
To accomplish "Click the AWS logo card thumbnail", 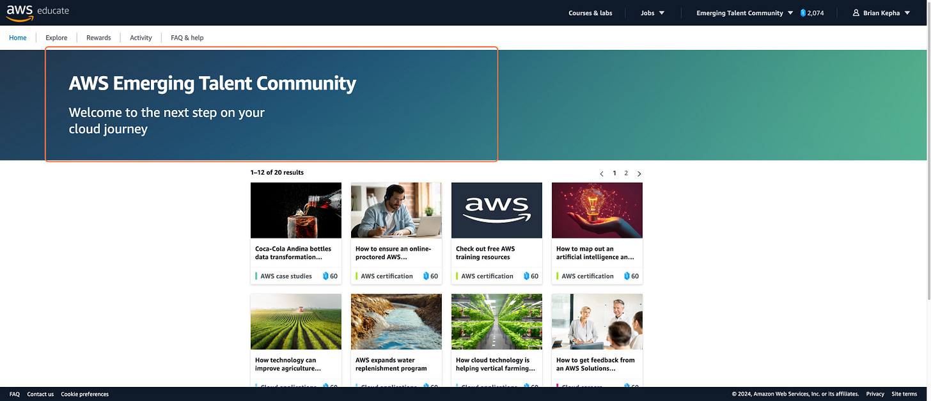I will click(x=497, y=210).
